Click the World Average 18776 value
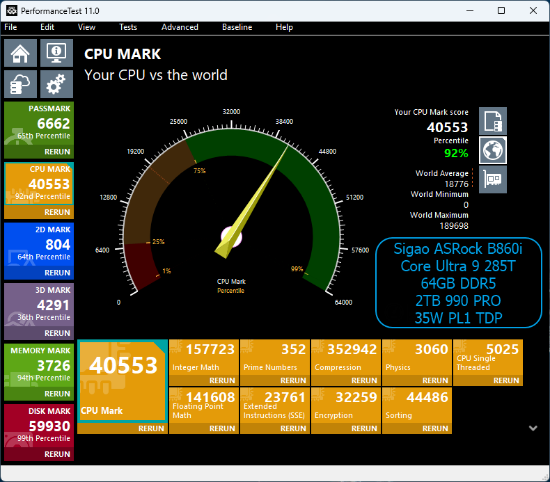 [x=456, y=184]
